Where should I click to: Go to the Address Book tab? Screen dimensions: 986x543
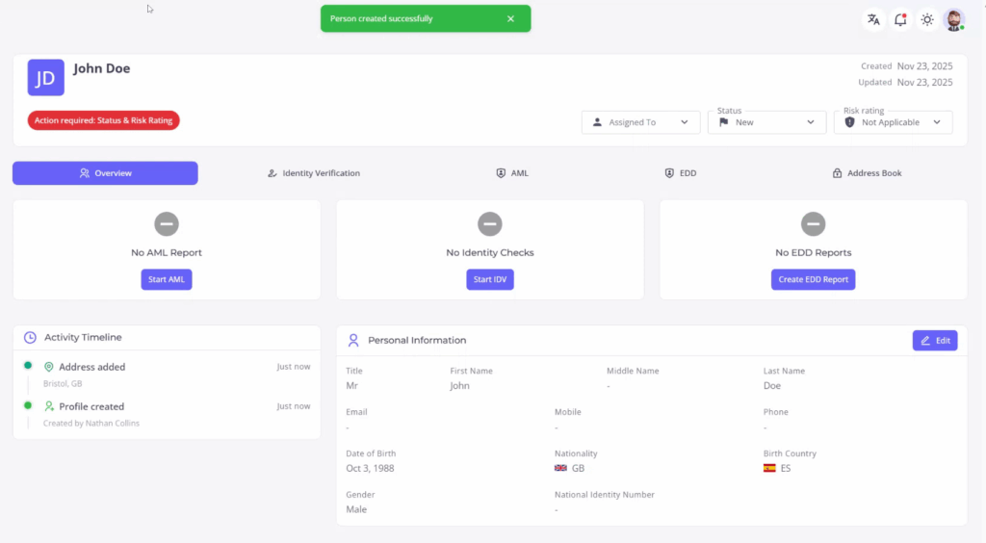tap(866, 173)
